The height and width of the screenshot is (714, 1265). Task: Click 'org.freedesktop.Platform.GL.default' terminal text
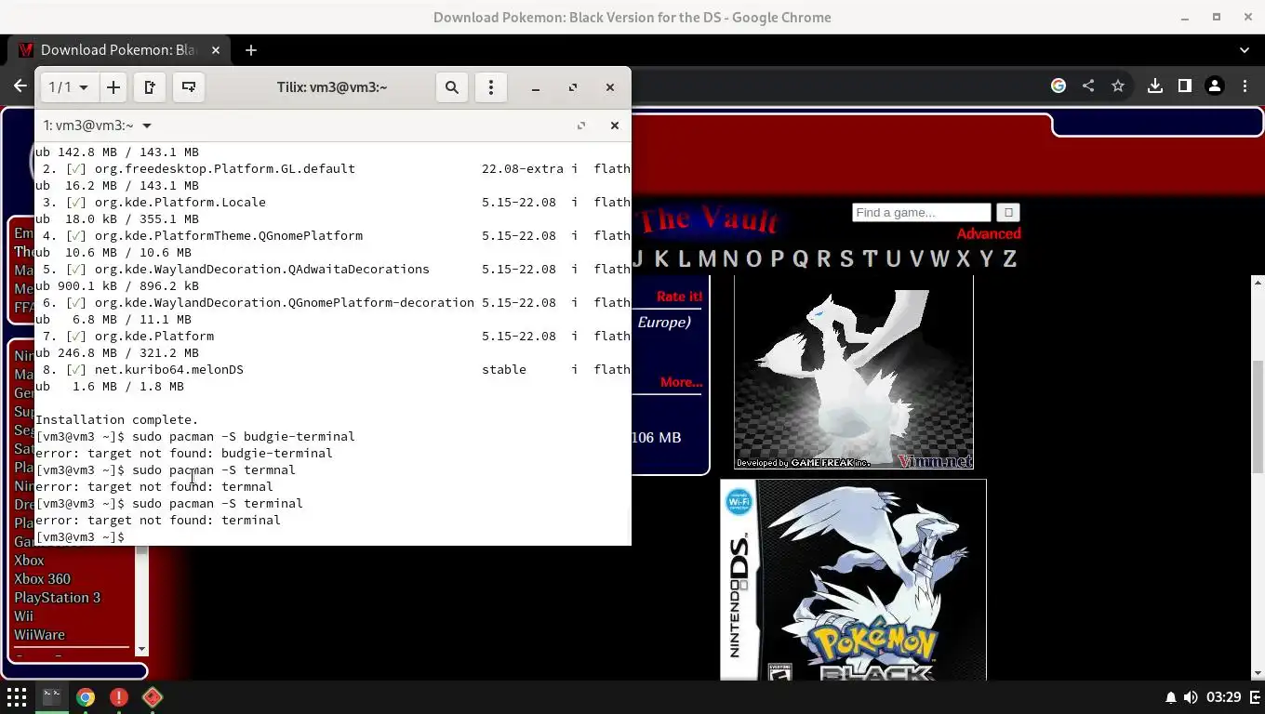224,169
